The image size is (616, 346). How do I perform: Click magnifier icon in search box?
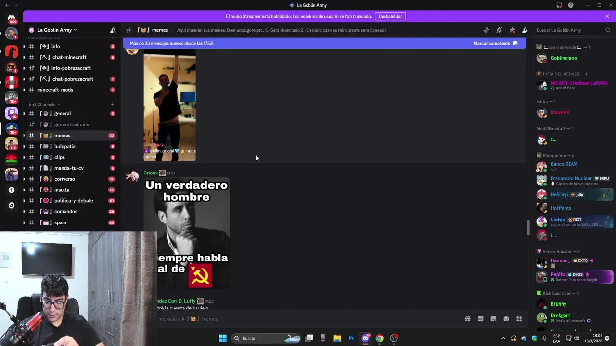tap(608, 30)
